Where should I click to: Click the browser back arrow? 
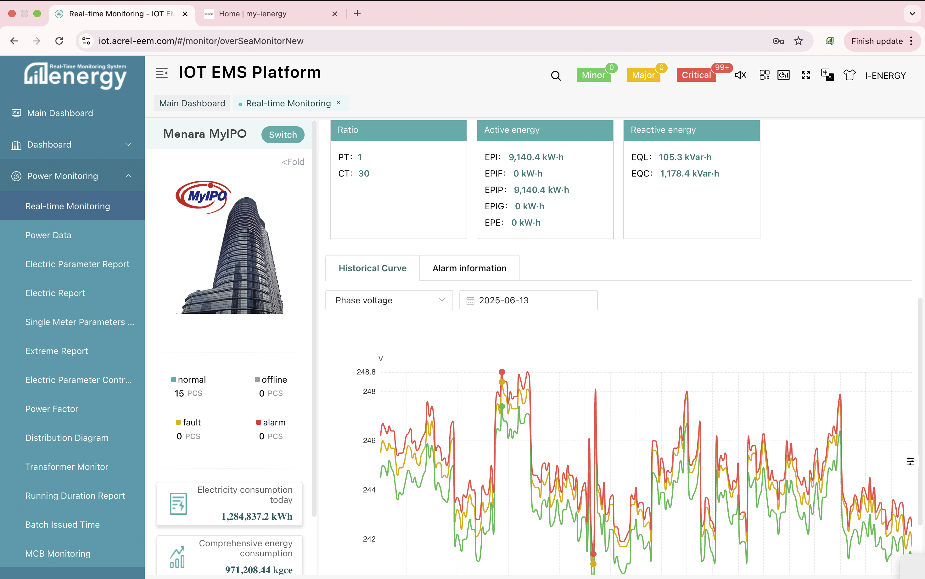click(14, 41)
